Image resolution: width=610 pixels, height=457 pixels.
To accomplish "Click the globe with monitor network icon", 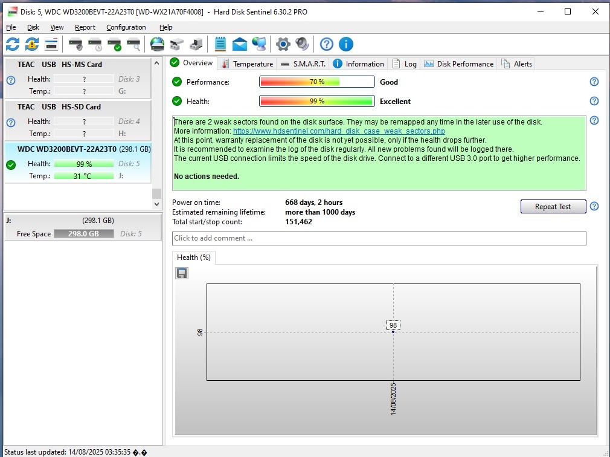I will click(259, 44).
